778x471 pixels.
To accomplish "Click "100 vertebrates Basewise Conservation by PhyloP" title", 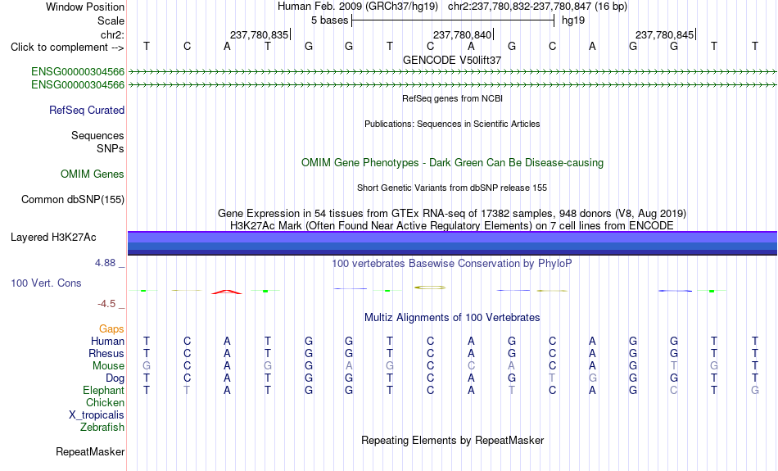I will pyautogui.click(x=452, y=264).
